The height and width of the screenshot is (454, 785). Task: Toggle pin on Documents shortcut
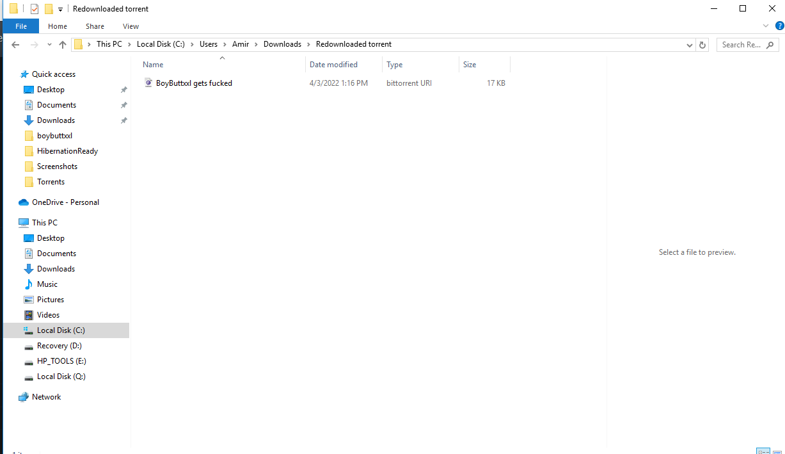[x=123, y=105]
